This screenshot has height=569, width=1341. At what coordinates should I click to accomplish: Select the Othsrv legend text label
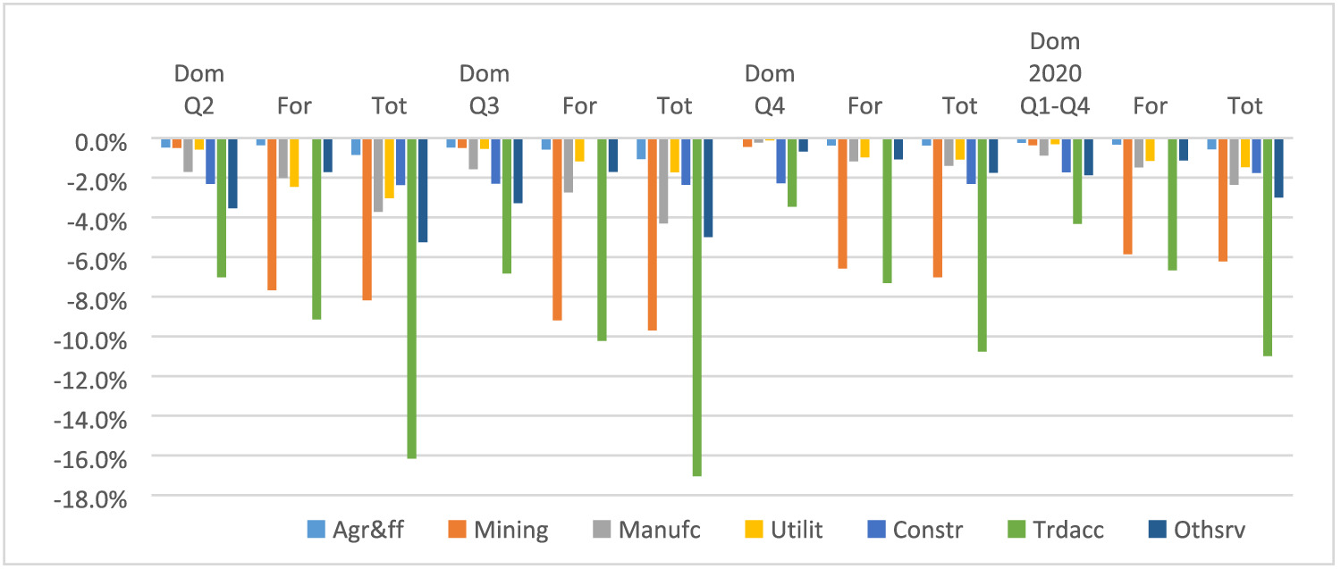click(1209, 530)
